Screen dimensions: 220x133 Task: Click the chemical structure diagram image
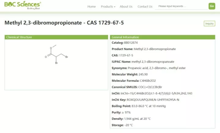[x=56, y=54]
